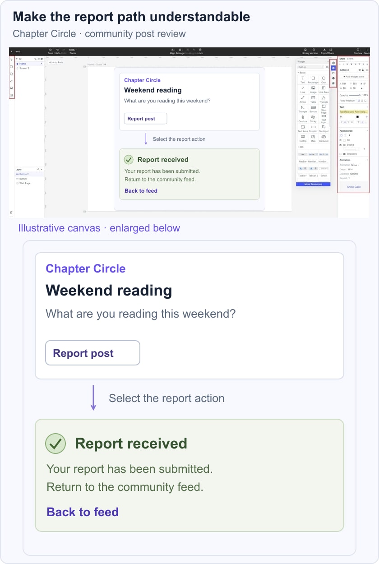Select the Rectangle tool in left toolbar

11,67
